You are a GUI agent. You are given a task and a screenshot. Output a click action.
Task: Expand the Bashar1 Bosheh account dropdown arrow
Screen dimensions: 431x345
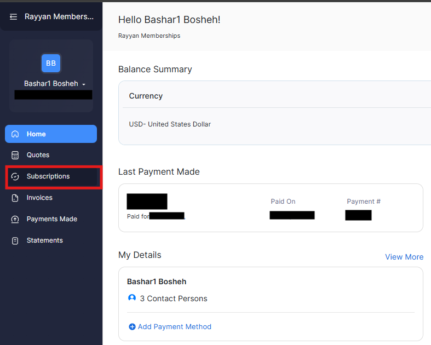click(x=84, y=84)
